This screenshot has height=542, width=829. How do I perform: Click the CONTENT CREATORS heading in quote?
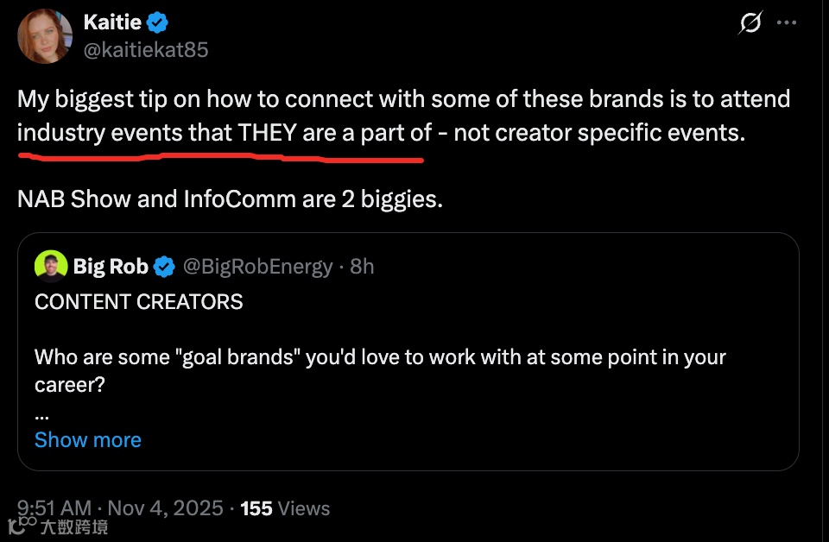click(138, 301)
